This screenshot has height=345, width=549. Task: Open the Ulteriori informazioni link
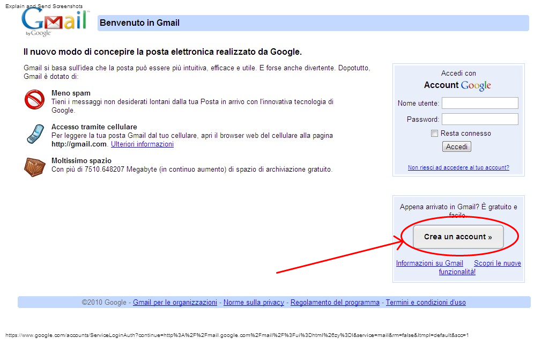[x=142, y=144]
